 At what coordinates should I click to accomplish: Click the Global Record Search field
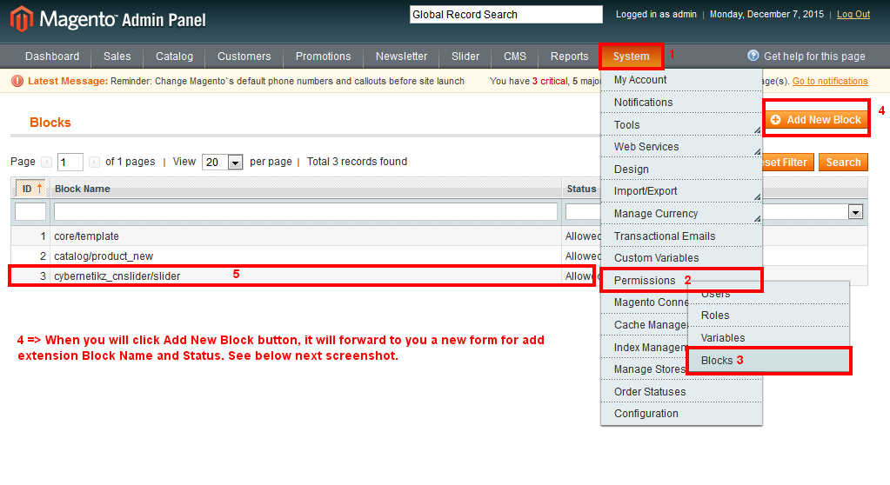tap(505, 15)
